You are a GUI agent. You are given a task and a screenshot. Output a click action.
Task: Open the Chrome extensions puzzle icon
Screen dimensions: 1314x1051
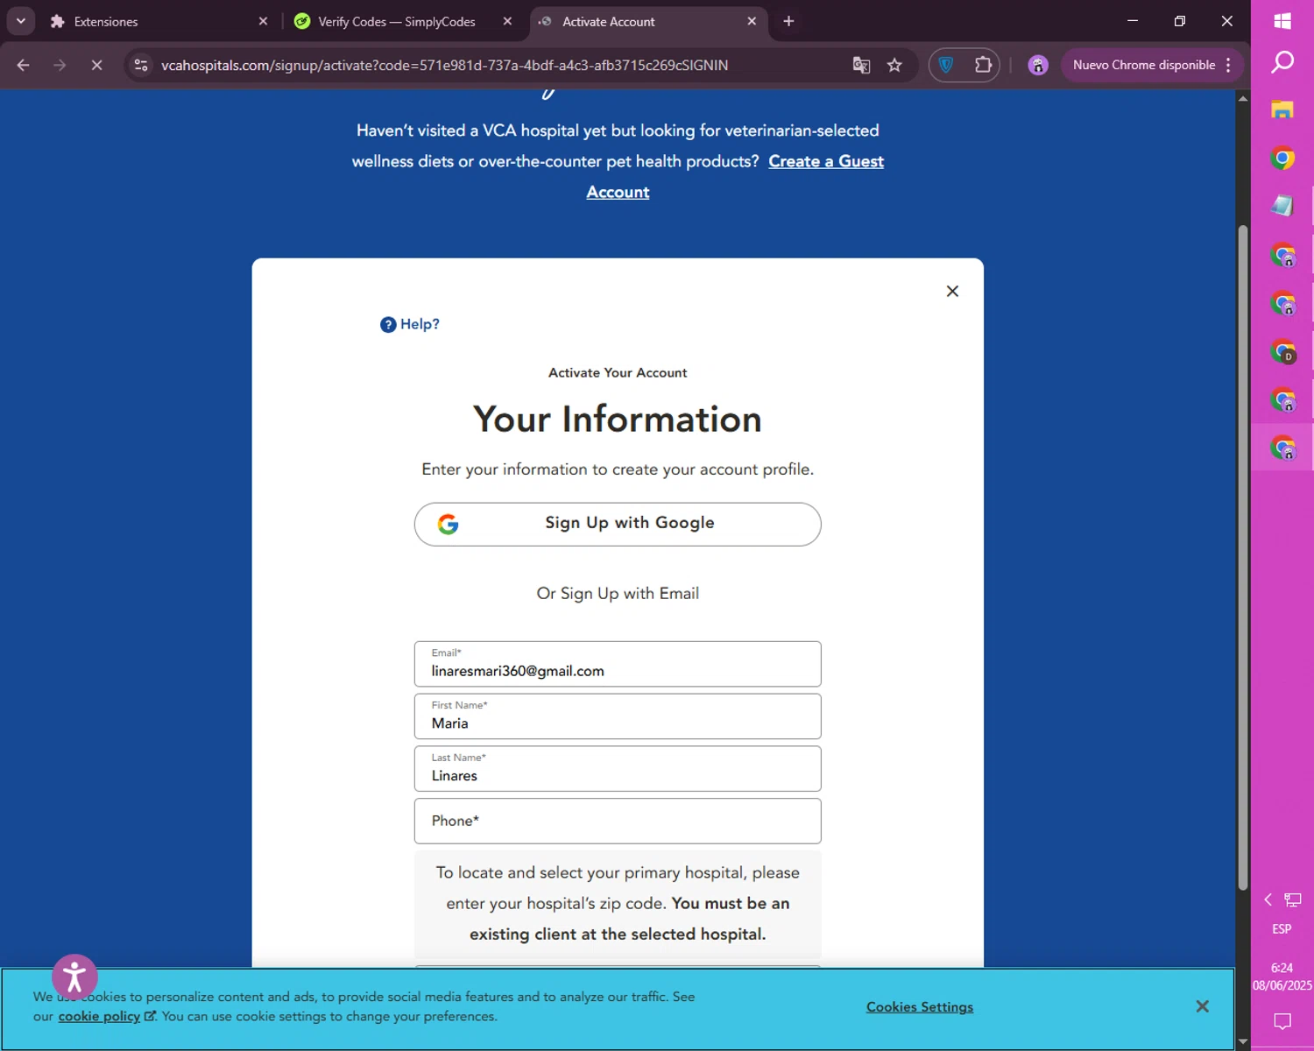[x=983, y=66]
